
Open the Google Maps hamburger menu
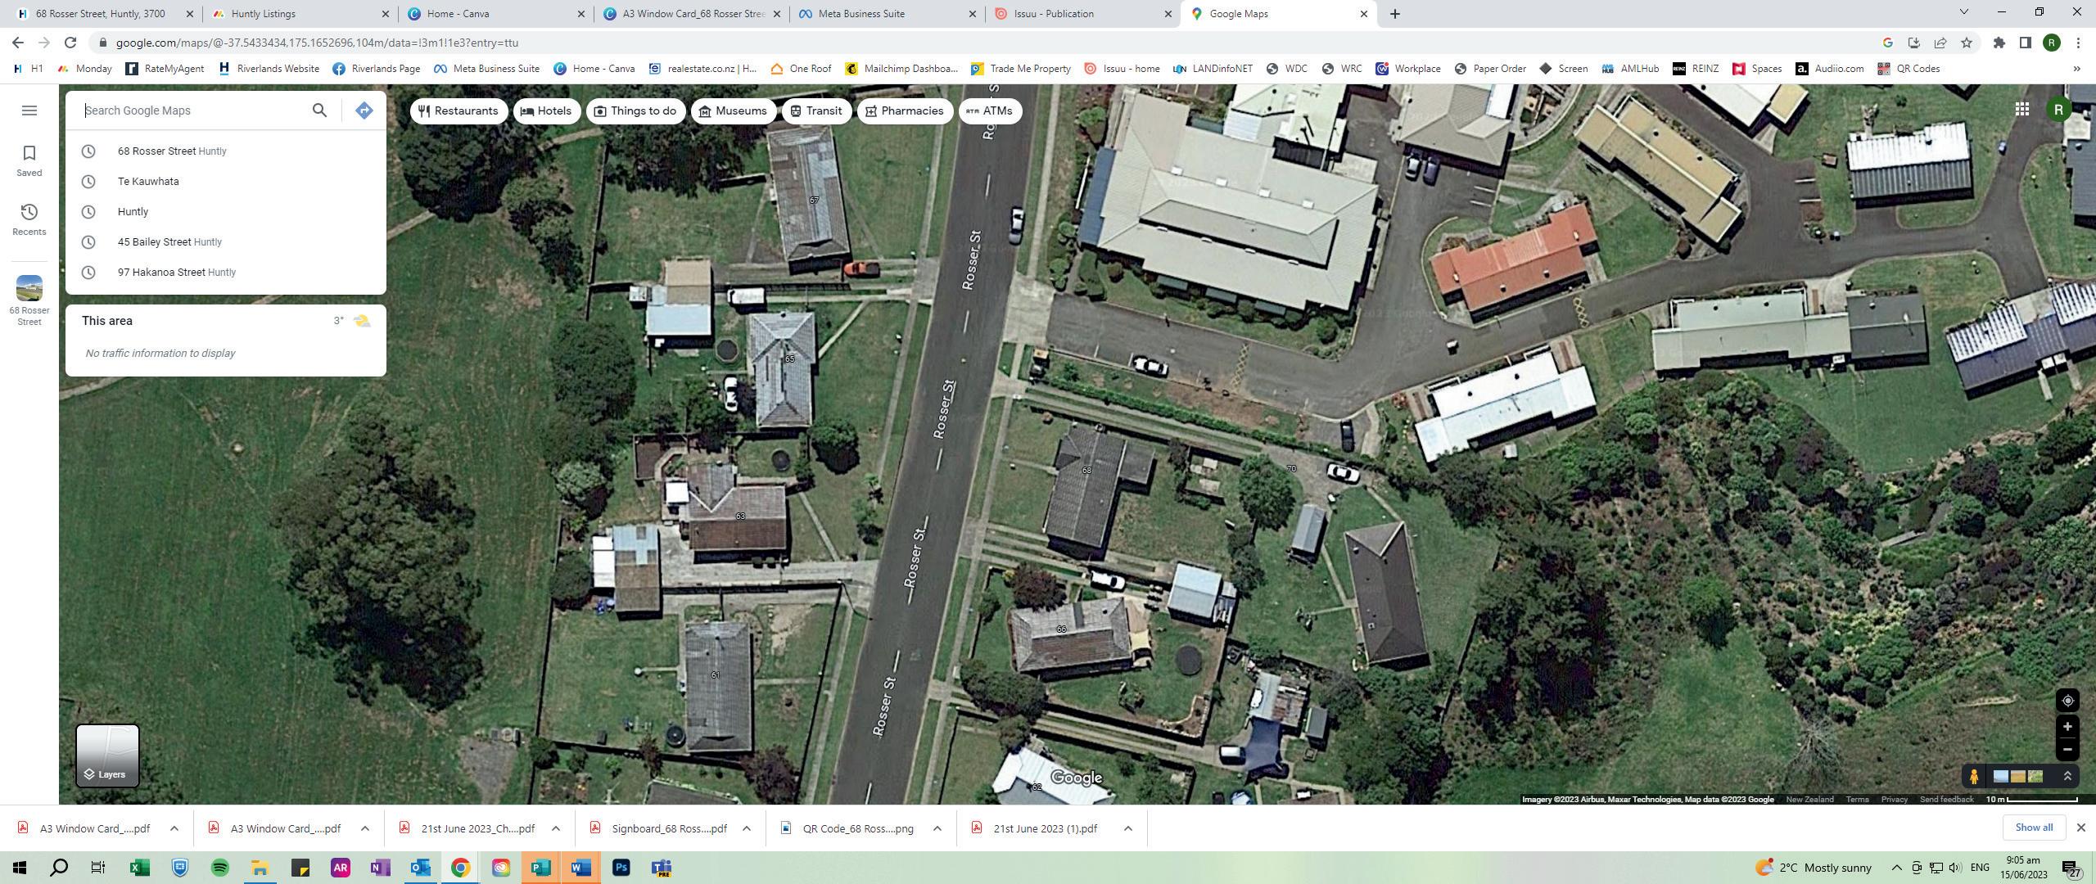tap(29, 110)
